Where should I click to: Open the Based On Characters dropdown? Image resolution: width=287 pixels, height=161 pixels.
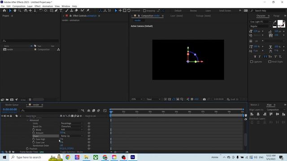(72, 127)
